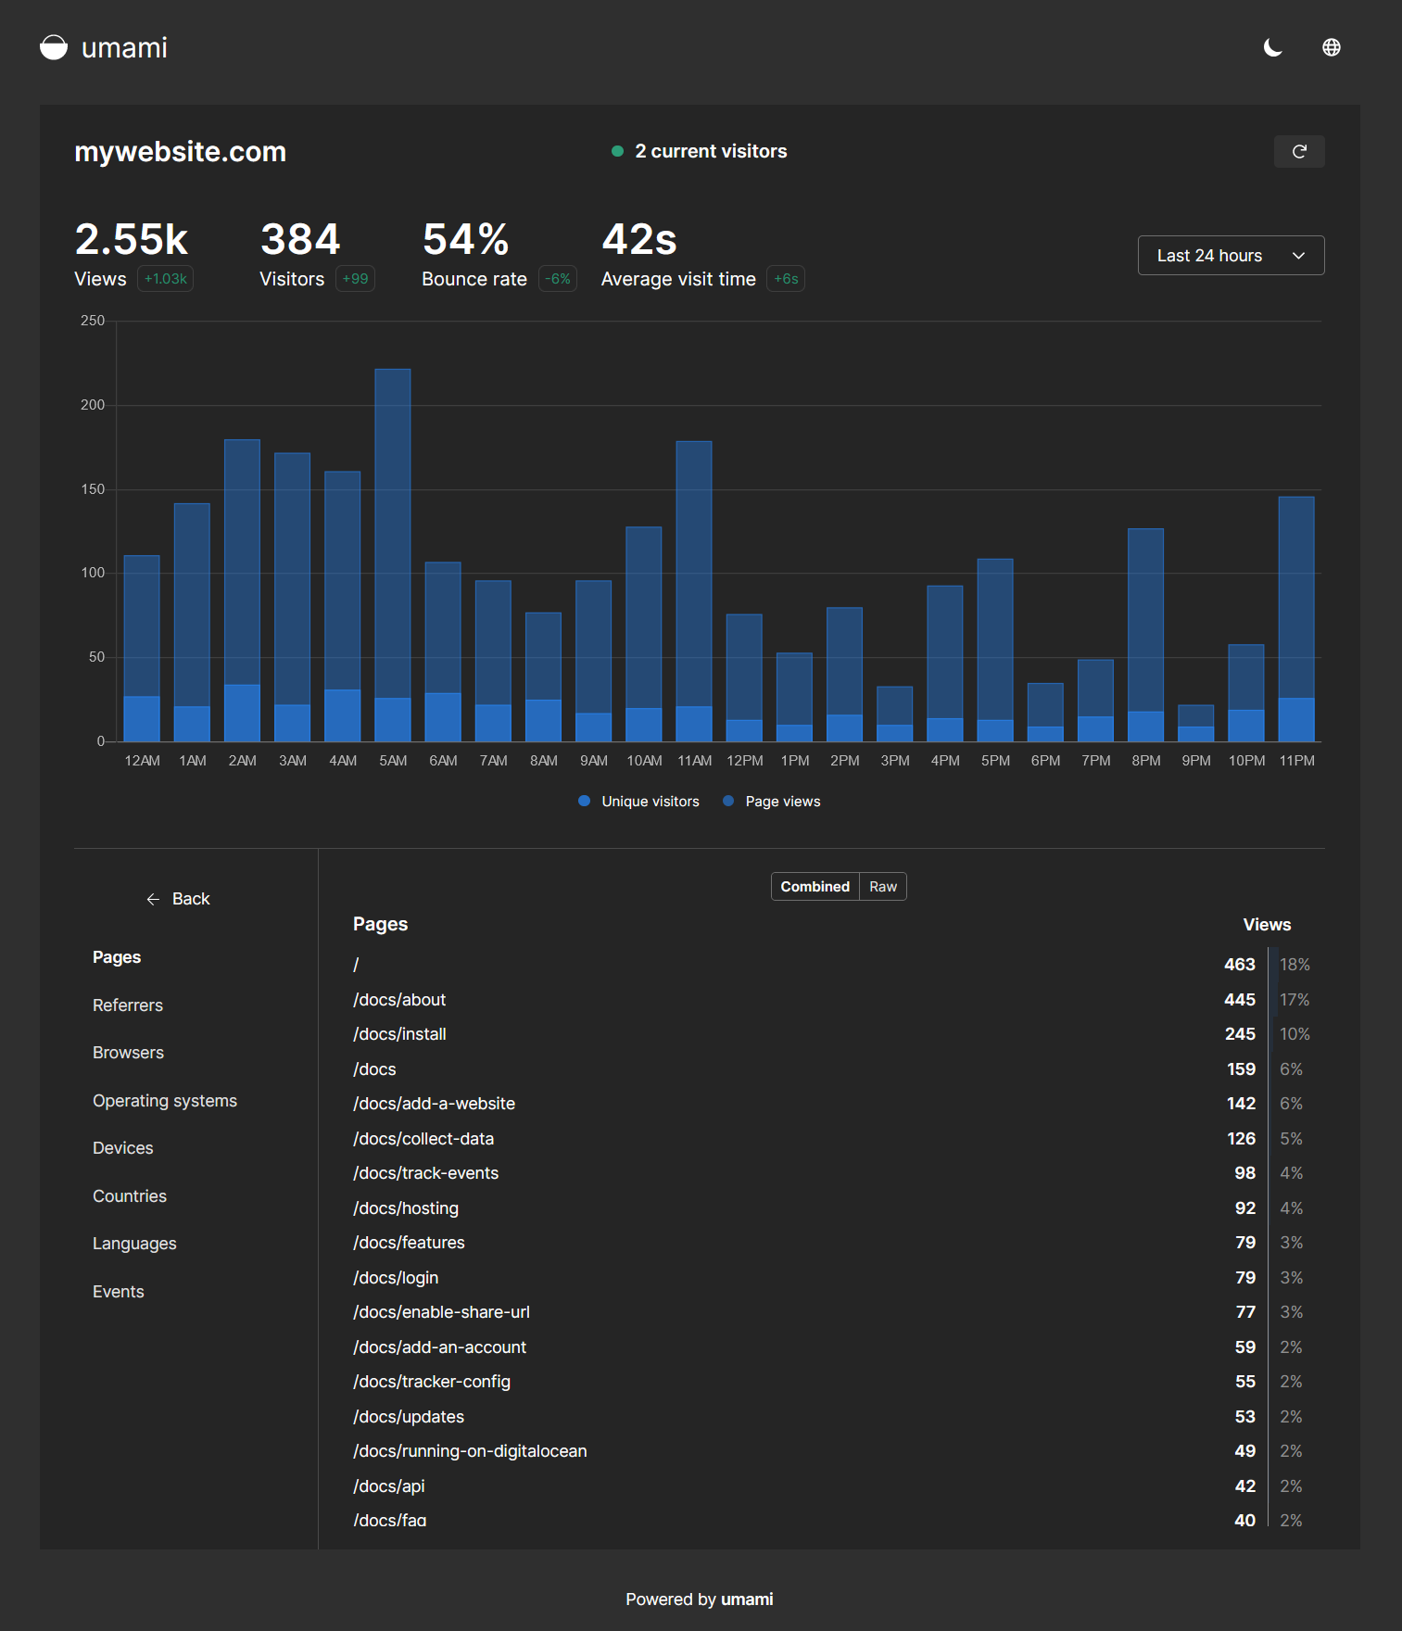Screen dimensions: 1402x1631
Task: Toggle Page views legend dot
Action: [728, 801]
